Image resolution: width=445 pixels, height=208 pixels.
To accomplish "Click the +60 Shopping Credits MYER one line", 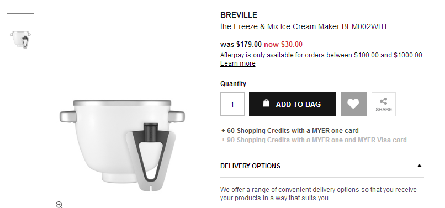I will (x=290, y=131).
